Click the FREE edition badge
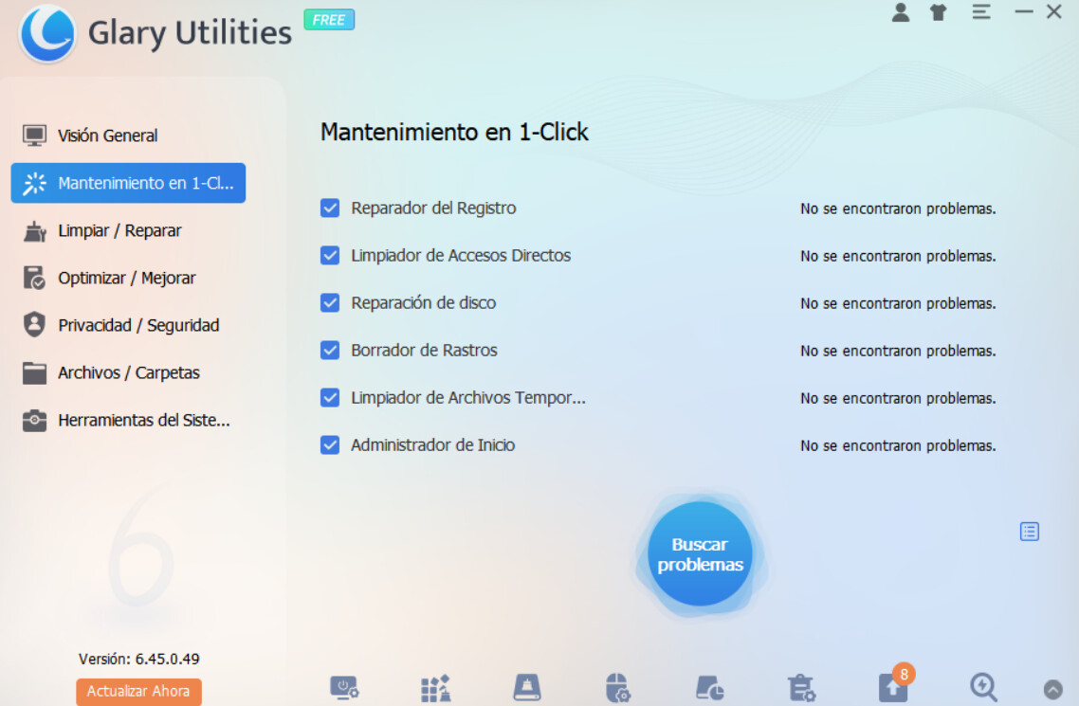Screen dimensions: 1079x706 329,20
